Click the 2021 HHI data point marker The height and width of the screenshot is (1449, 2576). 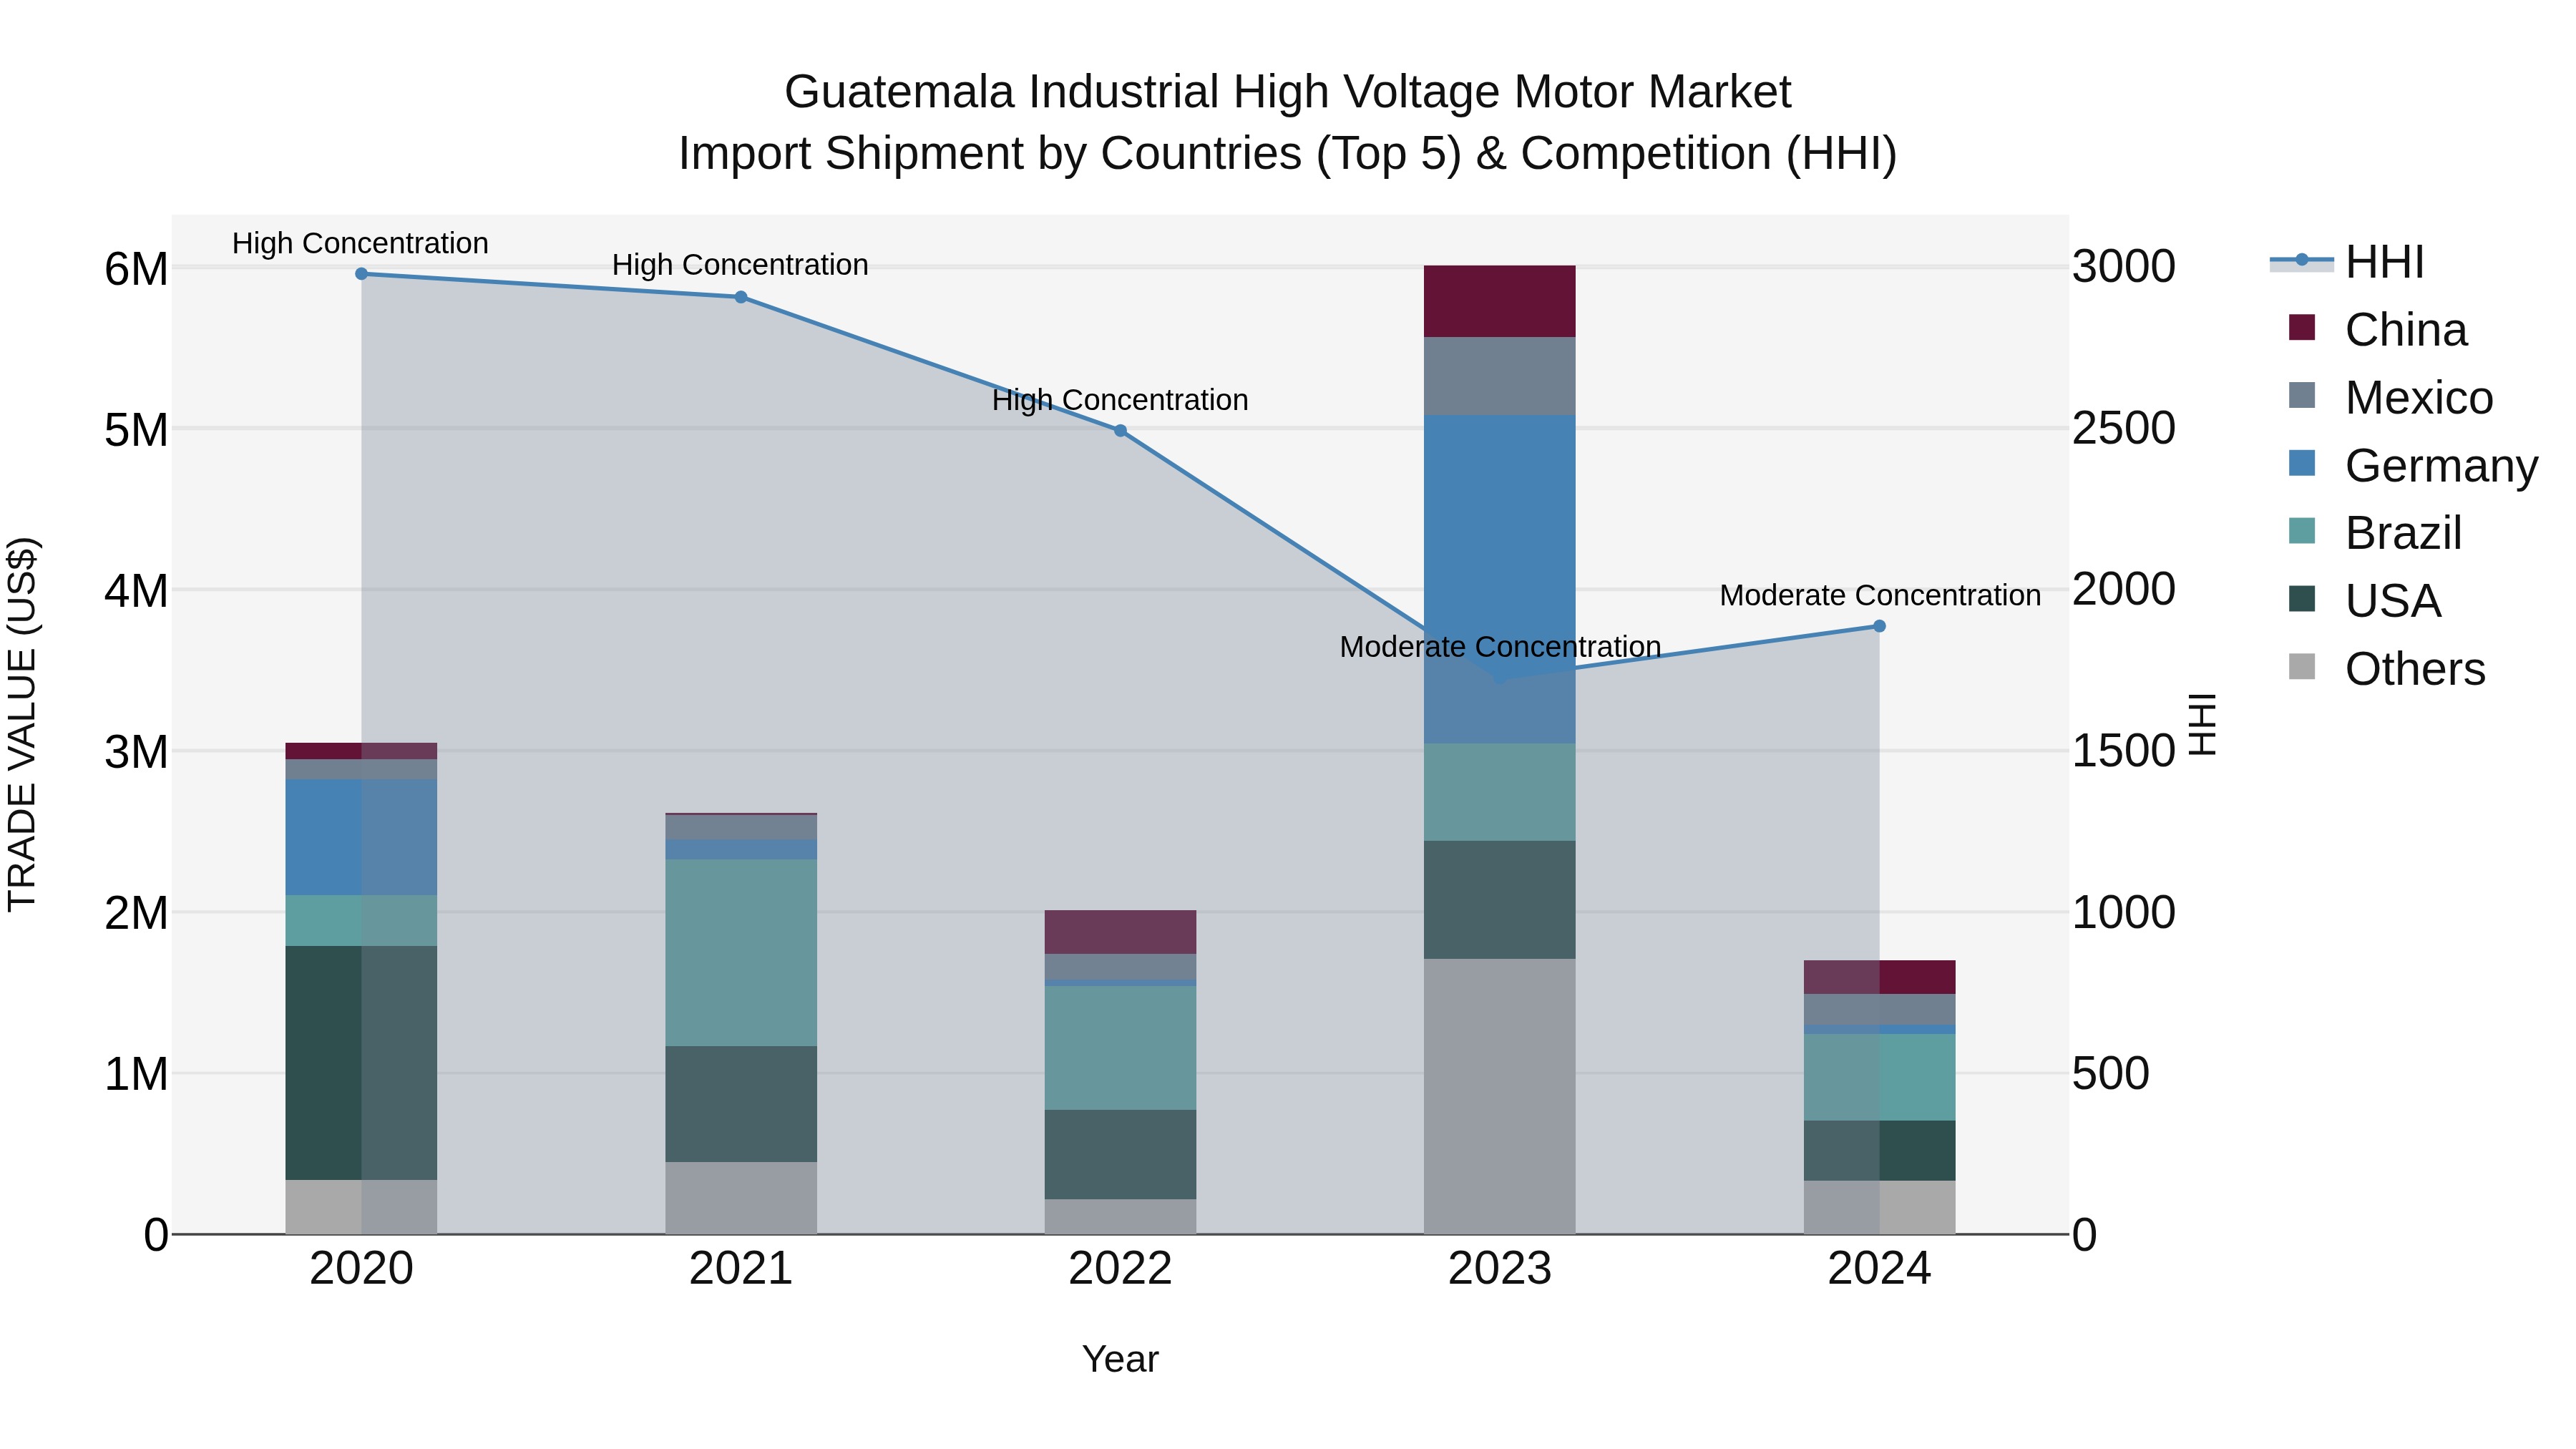[x=741, y=297]
